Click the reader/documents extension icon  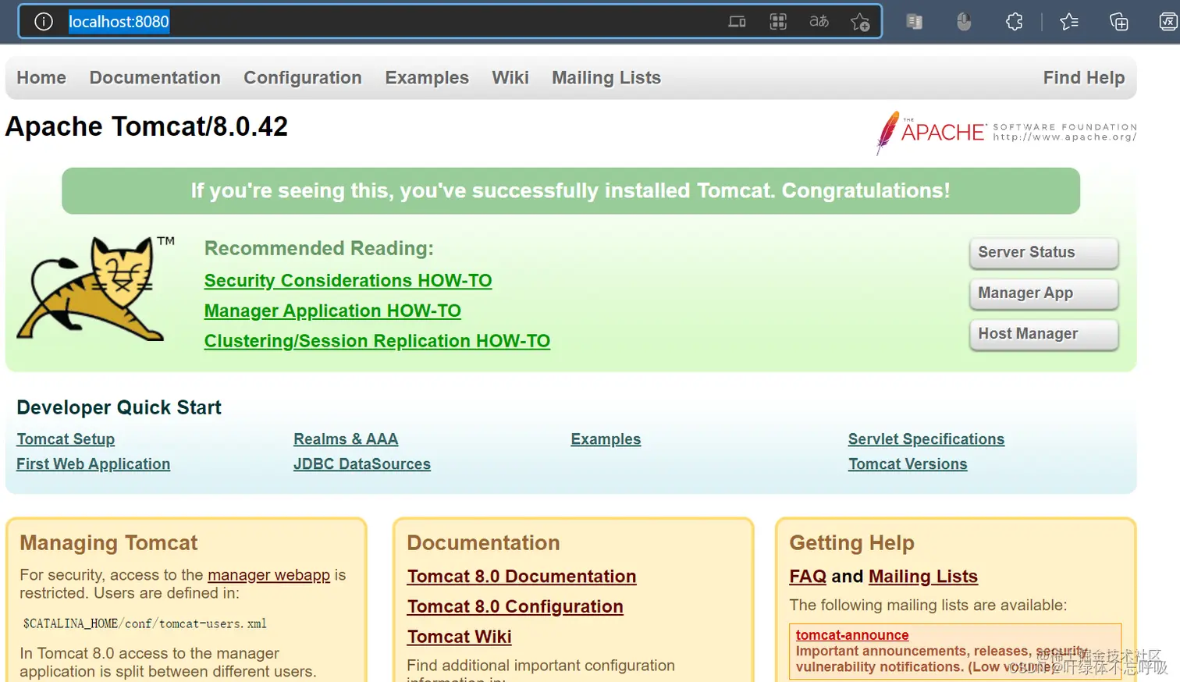click(x=915, y=22)
